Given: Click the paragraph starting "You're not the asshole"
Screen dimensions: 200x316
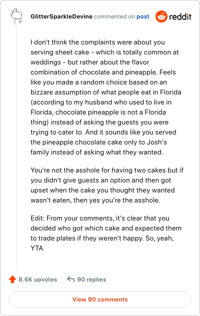Looking at the screenshot, I should pos(107,185).
